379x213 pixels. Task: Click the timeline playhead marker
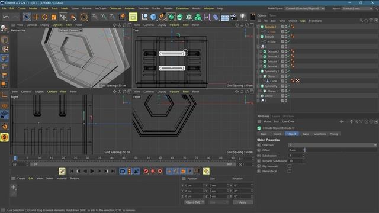pos(15,158)
